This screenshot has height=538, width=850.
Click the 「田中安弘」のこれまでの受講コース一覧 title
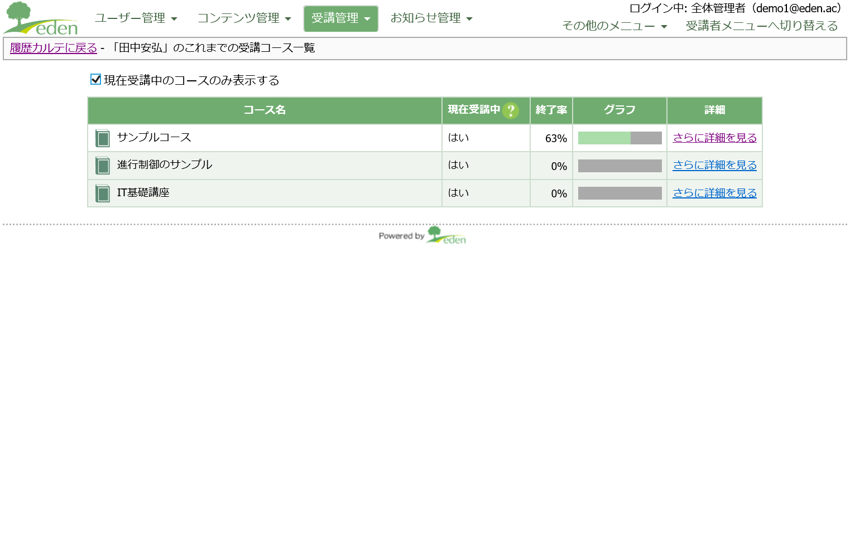point(212,48)
